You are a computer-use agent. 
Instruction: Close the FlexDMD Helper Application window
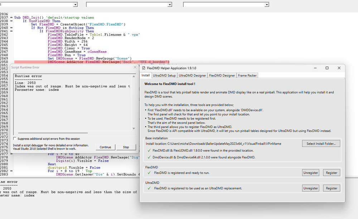pos(339,68)
